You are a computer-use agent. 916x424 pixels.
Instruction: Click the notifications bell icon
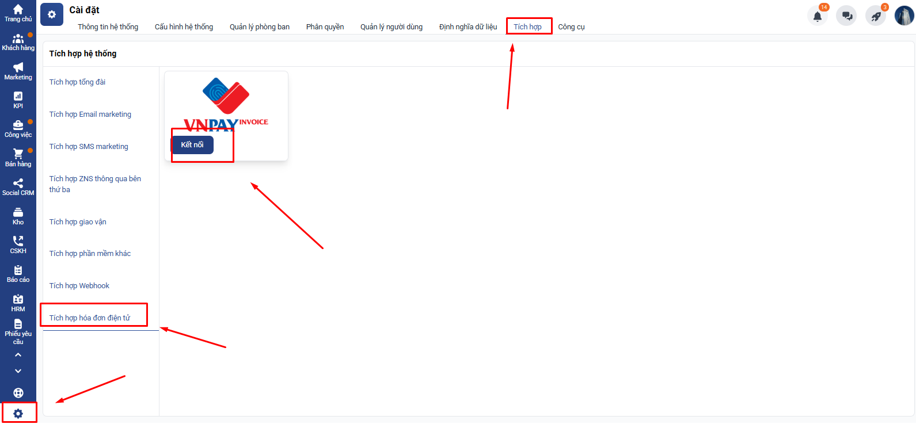pos(817,16)
